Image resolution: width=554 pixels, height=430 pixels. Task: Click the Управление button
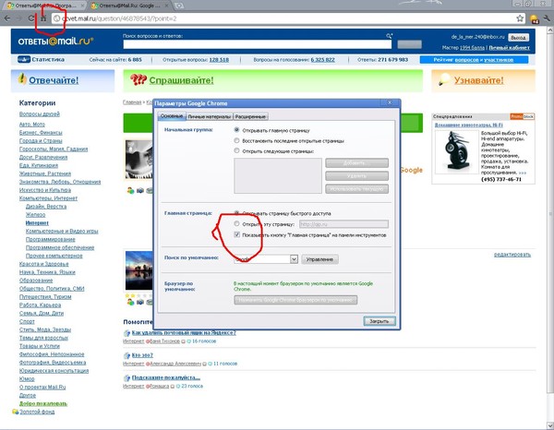319,259
